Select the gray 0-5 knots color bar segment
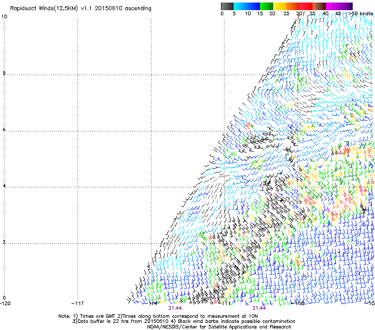 (x=227, y=6)
